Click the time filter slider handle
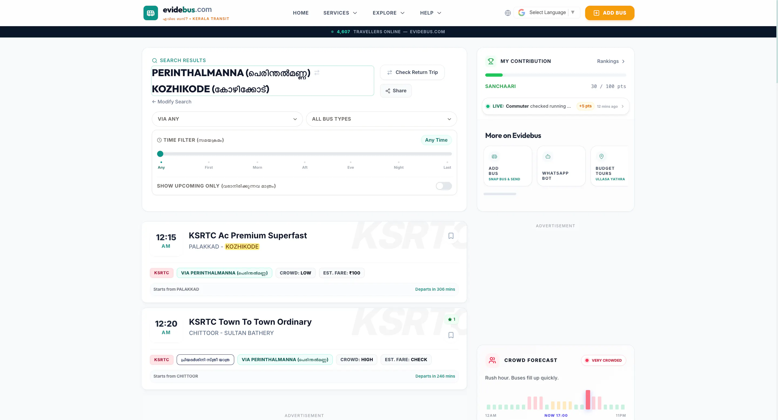Image resolution: width=778 pixels, height=420 pixels. coord(160,154)
